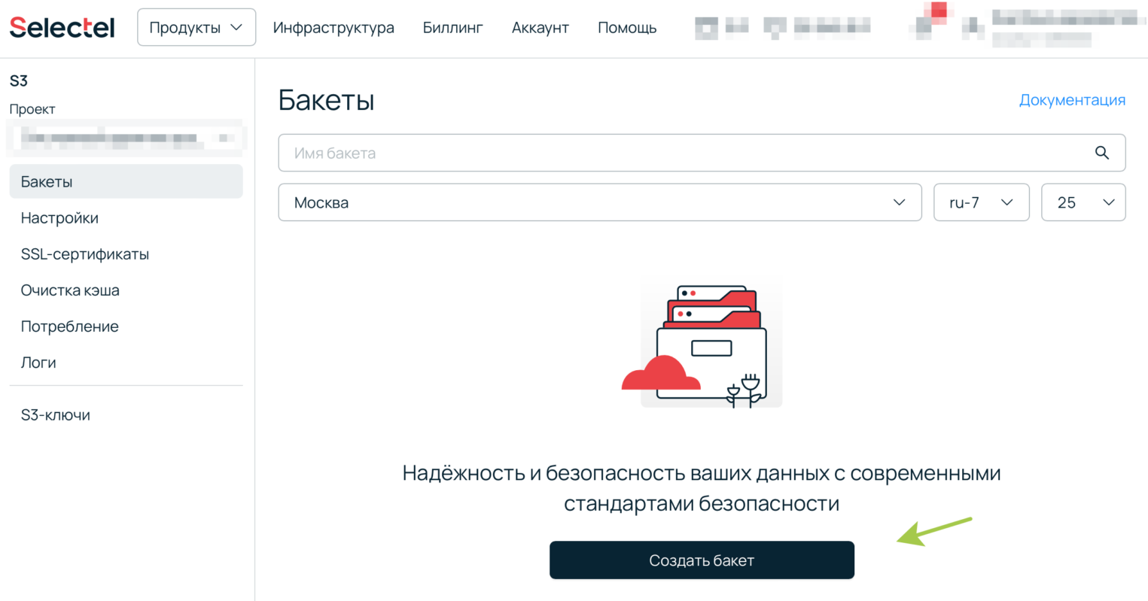Select the Настройки sidebar entry
The image size is (1148, 601).
click(x=59, y=217)
